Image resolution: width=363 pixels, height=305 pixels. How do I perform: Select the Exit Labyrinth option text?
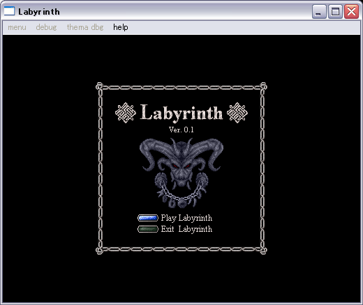coord(186,229)
